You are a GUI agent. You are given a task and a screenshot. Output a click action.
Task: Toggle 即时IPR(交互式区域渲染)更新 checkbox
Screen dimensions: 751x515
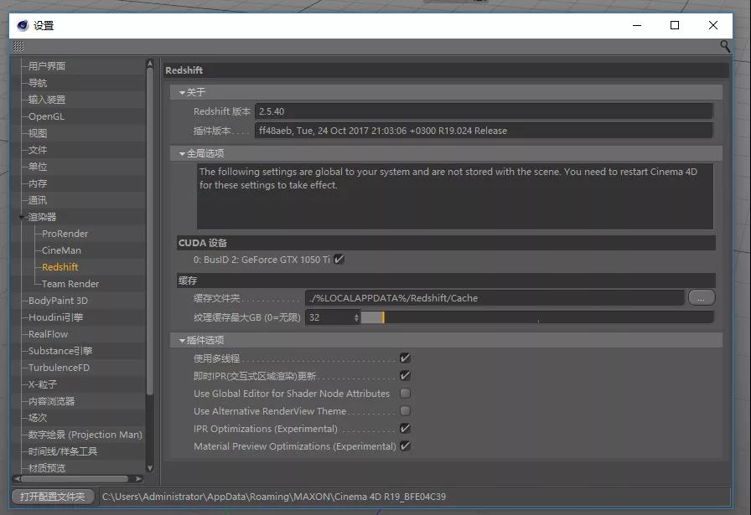[405, 376]
